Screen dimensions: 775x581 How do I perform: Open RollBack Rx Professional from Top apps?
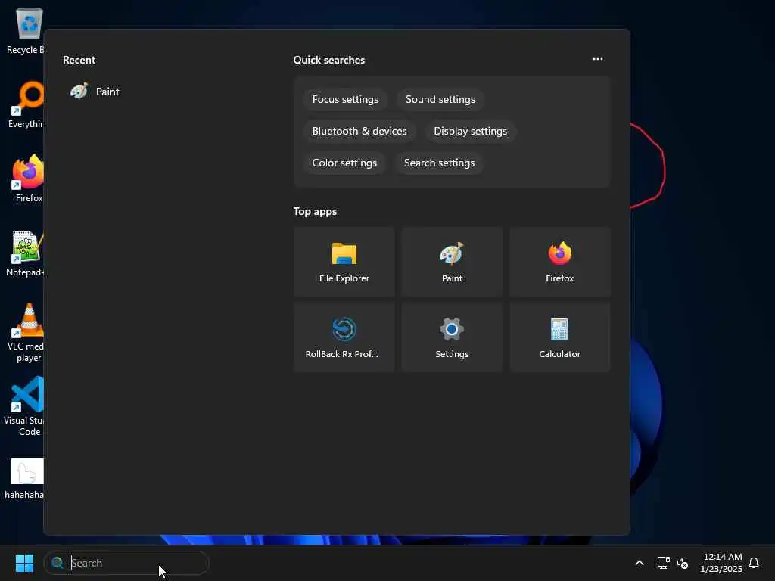(344, 337)
